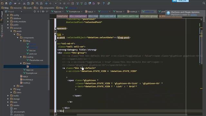Click the Paste toolbar icon
This screenshot has height=116, width=206.
pos(32,4)
